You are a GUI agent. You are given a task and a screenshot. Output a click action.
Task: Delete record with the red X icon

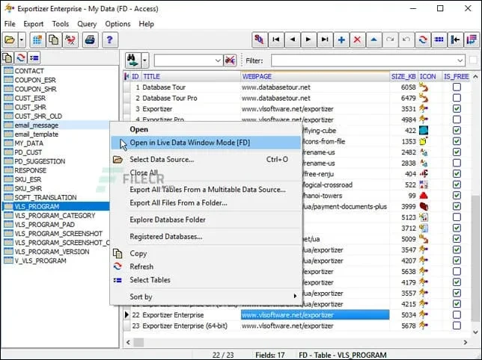[358, 40]
